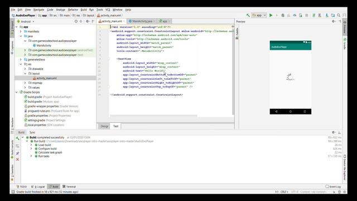Open the Favorites side tab
The width and height of the screenshot is (357, 201).
click(x=12, y=173)
